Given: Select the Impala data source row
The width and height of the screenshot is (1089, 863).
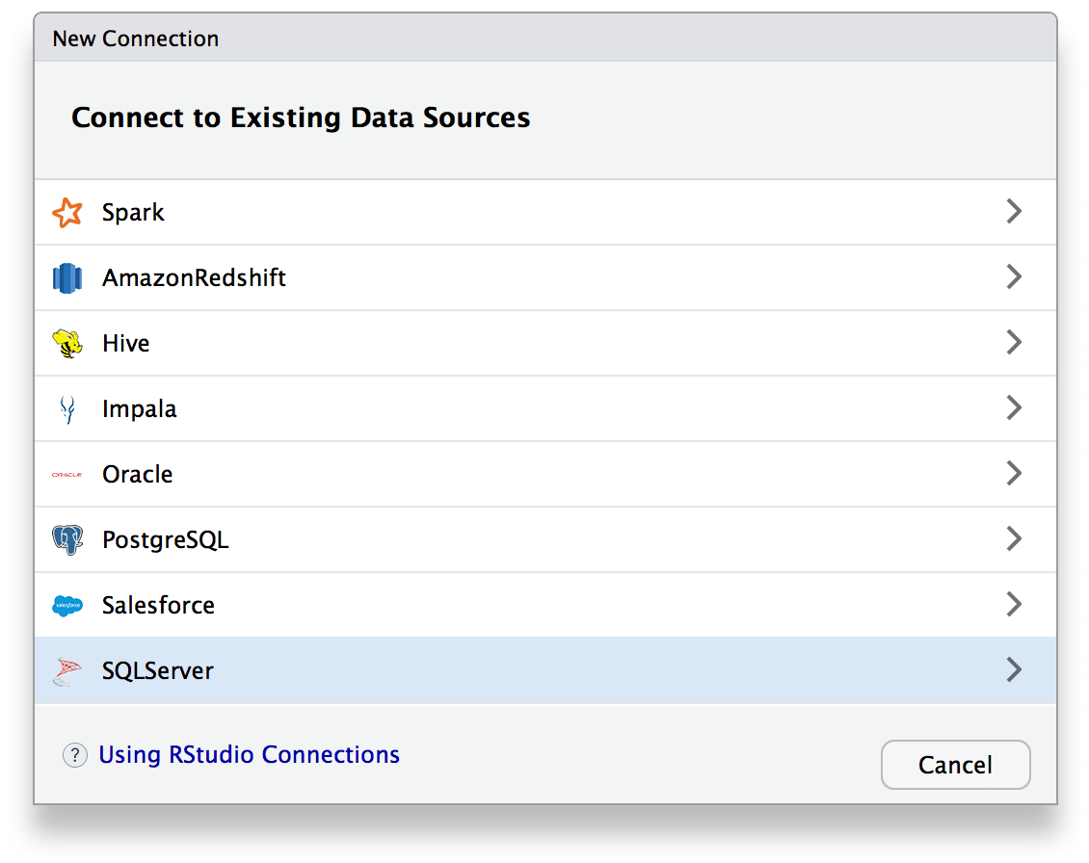Looking at the screenshot, I should (482, 408).
